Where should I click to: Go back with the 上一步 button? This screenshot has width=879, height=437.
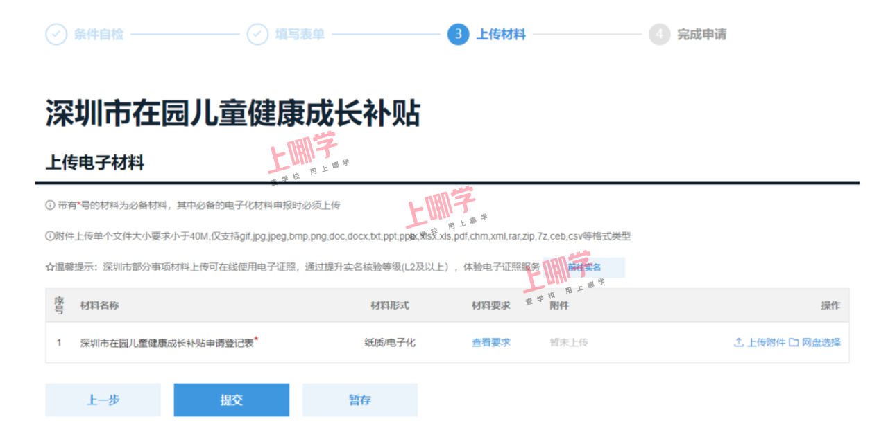coord(103,400)
